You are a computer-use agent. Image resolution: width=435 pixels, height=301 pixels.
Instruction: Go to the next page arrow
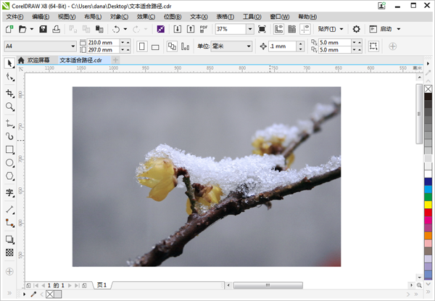[70, 286]
